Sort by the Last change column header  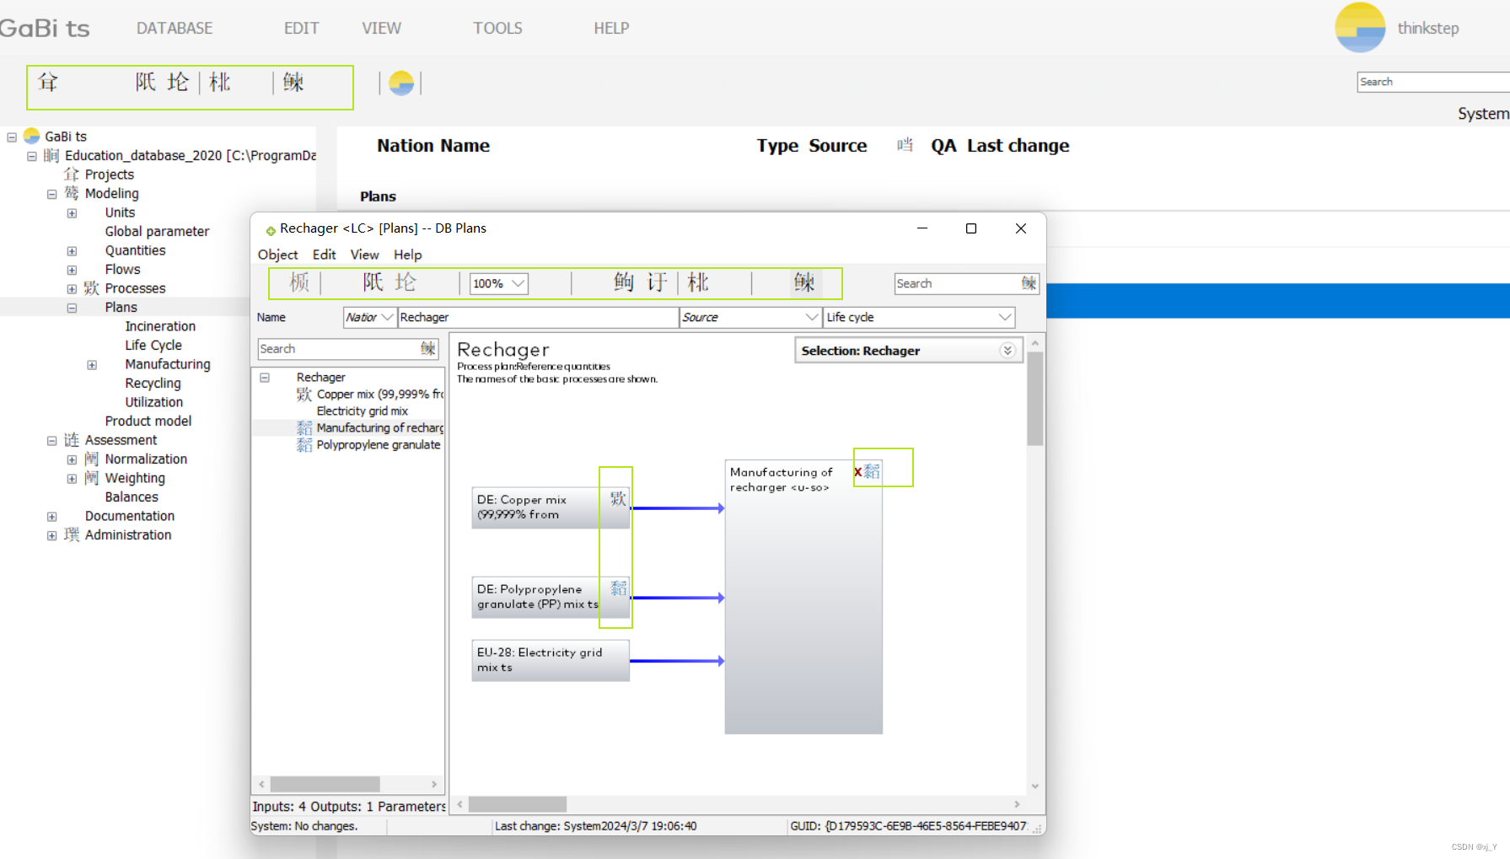click(1018, 145)
